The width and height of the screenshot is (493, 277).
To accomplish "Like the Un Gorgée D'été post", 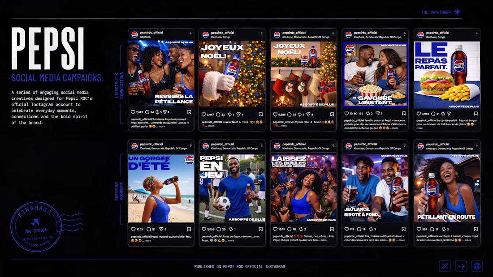I will 133,229.
